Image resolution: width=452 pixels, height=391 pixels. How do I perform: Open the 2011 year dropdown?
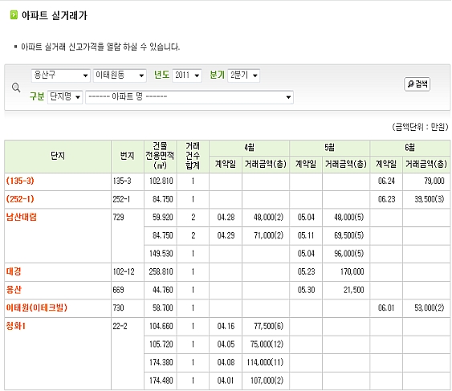click(x=187, y=75)
